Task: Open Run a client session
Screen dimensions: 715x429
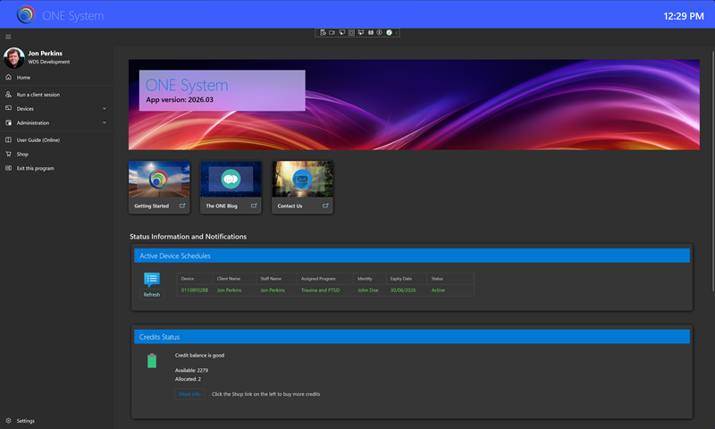Action: (x=38, y=94)
